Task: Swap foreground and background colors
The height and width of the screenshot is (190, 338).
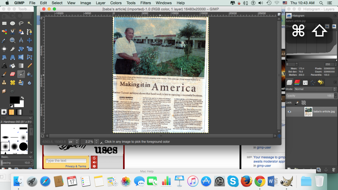Action: [22, 98]
